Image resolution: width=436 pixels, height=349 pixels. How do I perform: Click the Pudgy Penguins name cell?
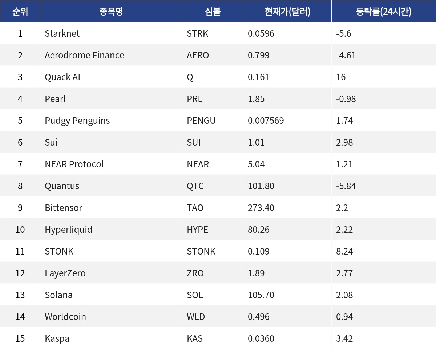[x=111, y=121]
